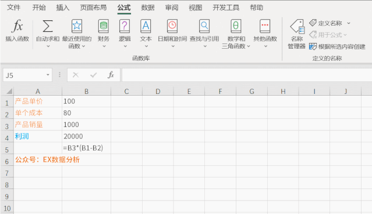The image size is (372, 214).
Task: Open Recently Used functions star icon
Action: (x=77, y=26)
